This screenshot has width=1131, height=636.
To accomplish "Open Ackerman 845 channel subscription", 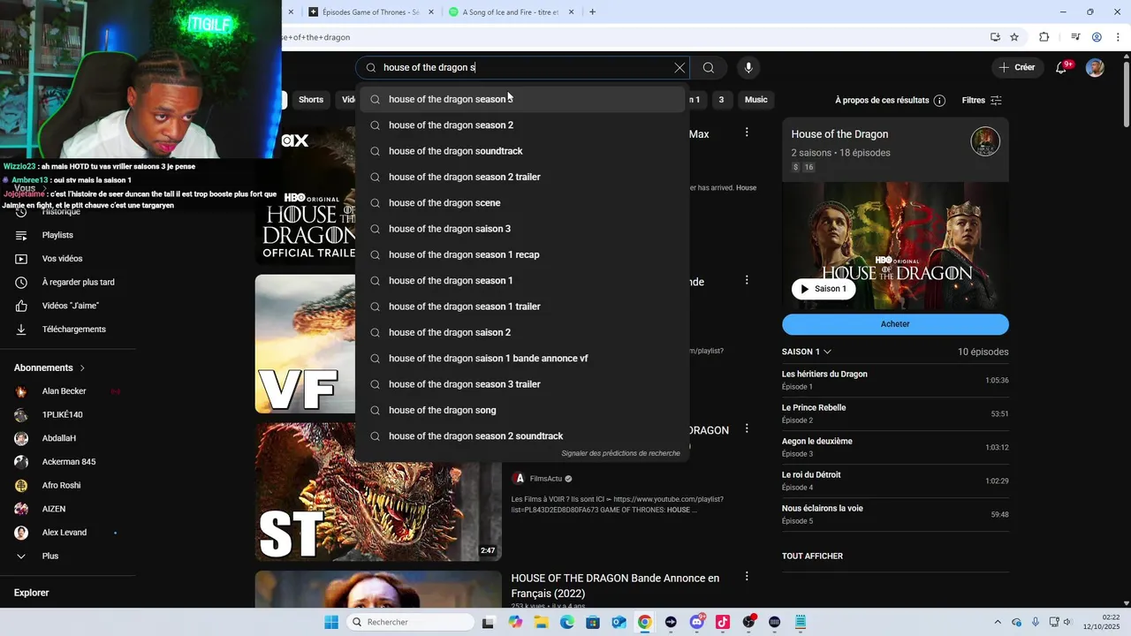I will [x=67, y=462].
